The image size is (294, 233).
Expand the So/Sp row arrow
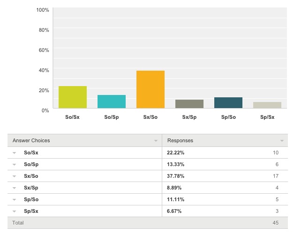click(x=15, y=165)
